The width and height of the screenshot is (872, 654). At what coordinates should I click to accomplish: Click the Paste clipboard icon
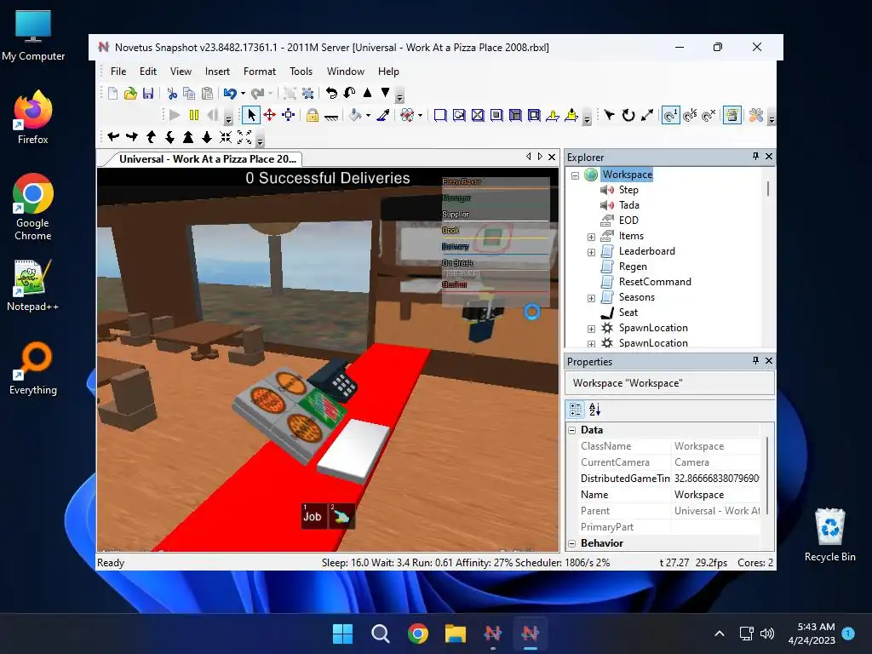[x=207, y=93]
